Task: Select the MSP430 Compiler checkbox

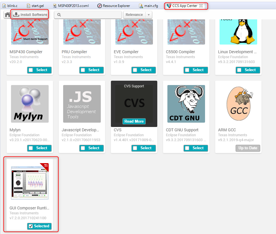Action: point(31,70)
